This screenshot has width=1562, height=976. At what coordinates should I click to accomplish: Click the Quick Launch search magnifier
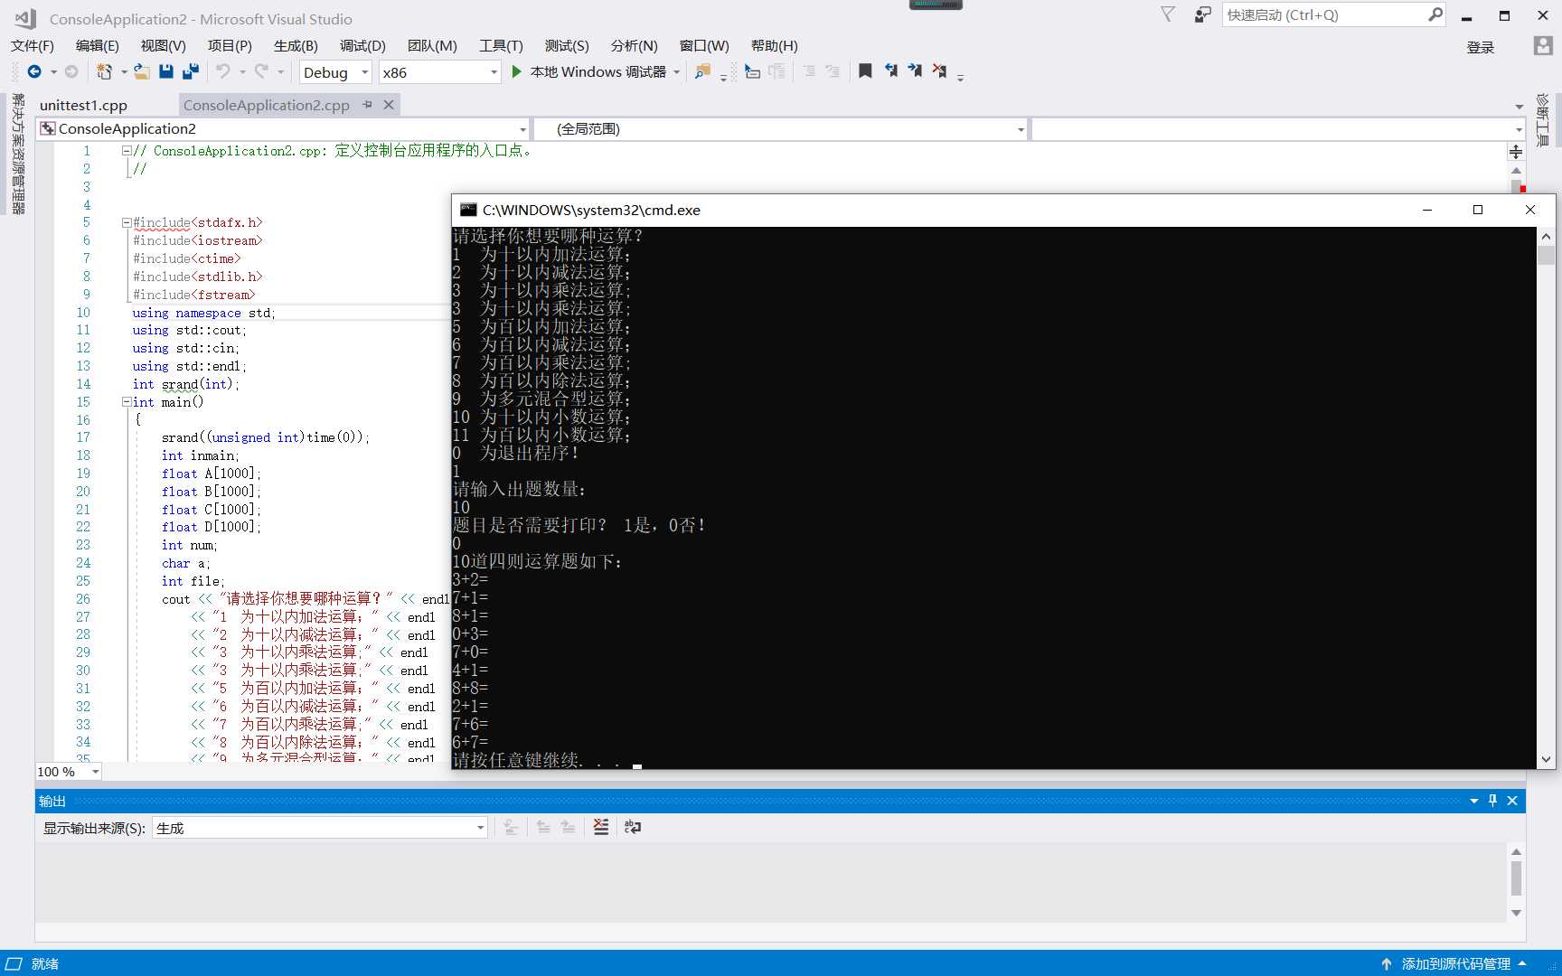click(x=1435, y=14)
